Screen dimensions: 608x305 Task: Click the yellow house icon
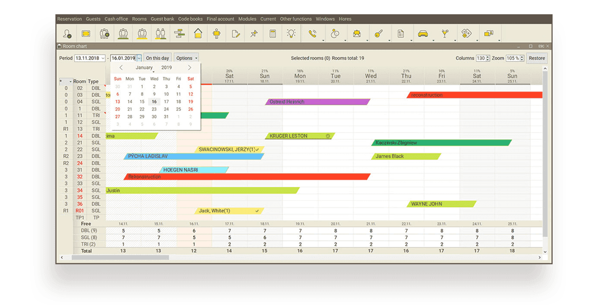[x=198, y=34]
